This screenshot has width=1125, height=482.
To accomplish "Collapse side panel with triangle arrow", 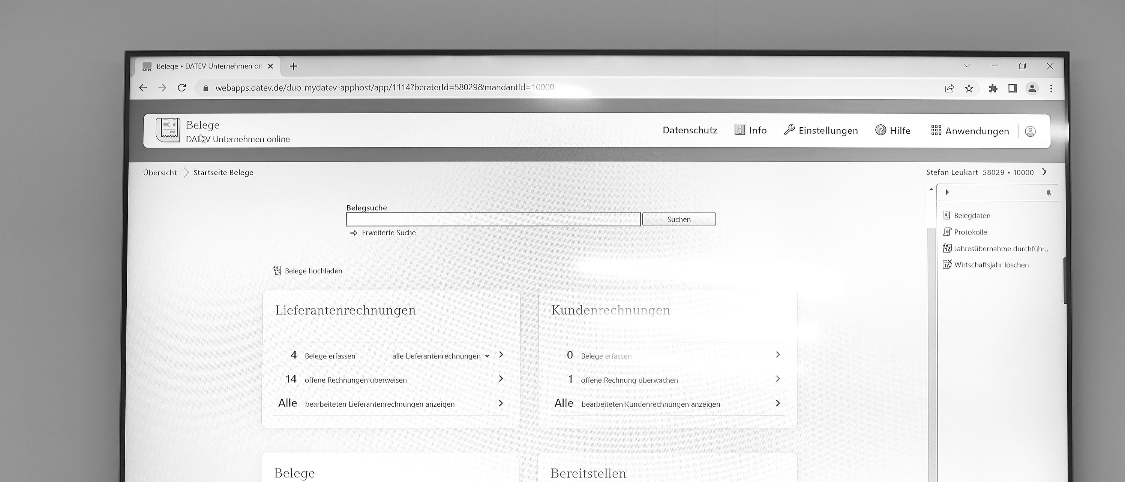I will click(947, 193).
